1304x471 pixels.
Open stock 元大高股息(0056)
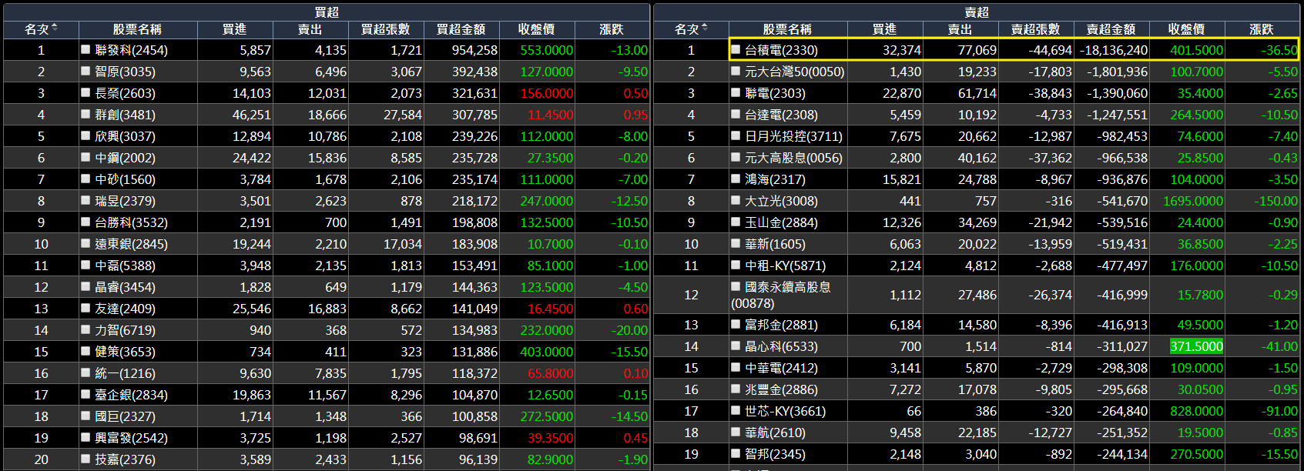[x=793, y=158]
